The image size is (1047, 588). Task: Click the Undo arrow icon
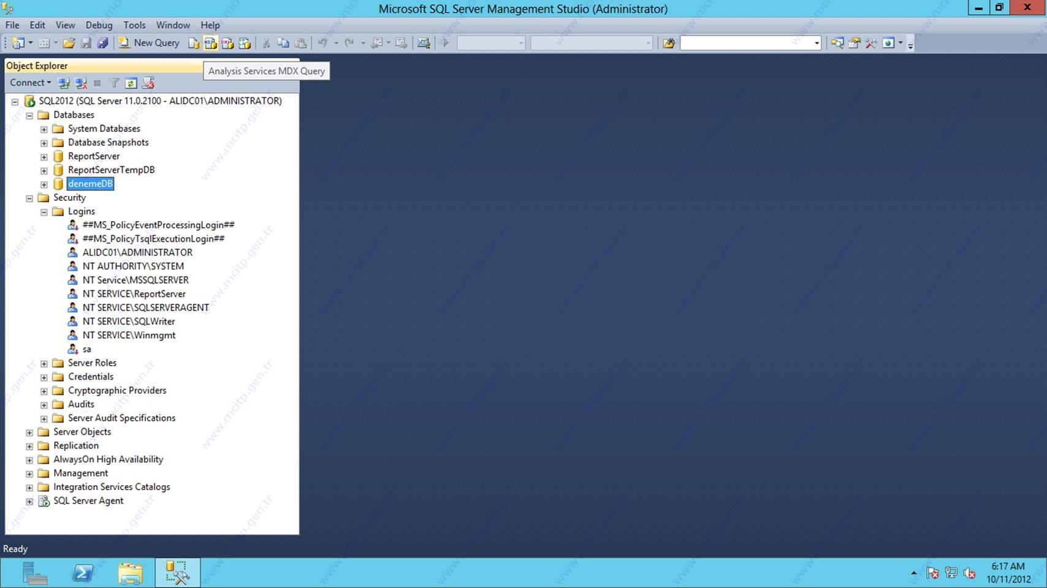(322, 43)
